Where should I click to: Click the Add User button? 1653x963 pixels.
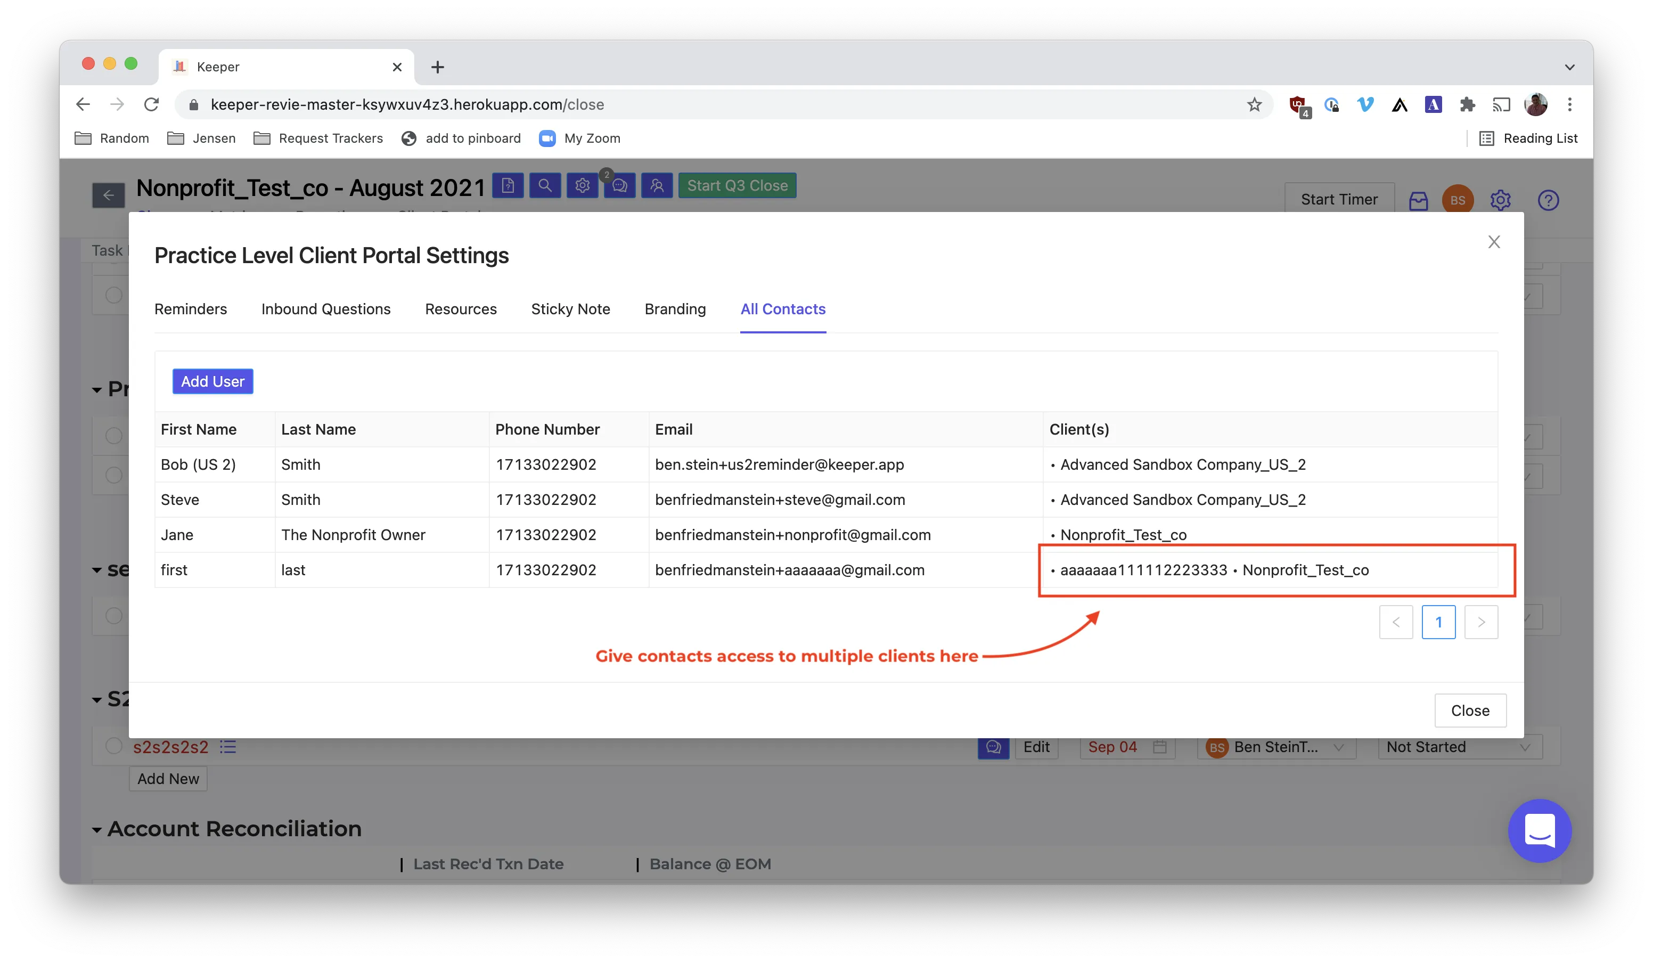(212, 381)
